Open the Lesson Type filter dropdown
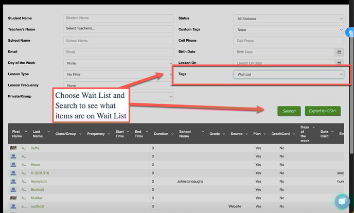 118,75
